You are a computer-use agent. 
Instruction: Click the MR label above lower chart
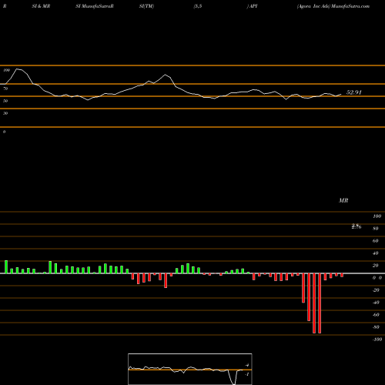coord(343,200)
